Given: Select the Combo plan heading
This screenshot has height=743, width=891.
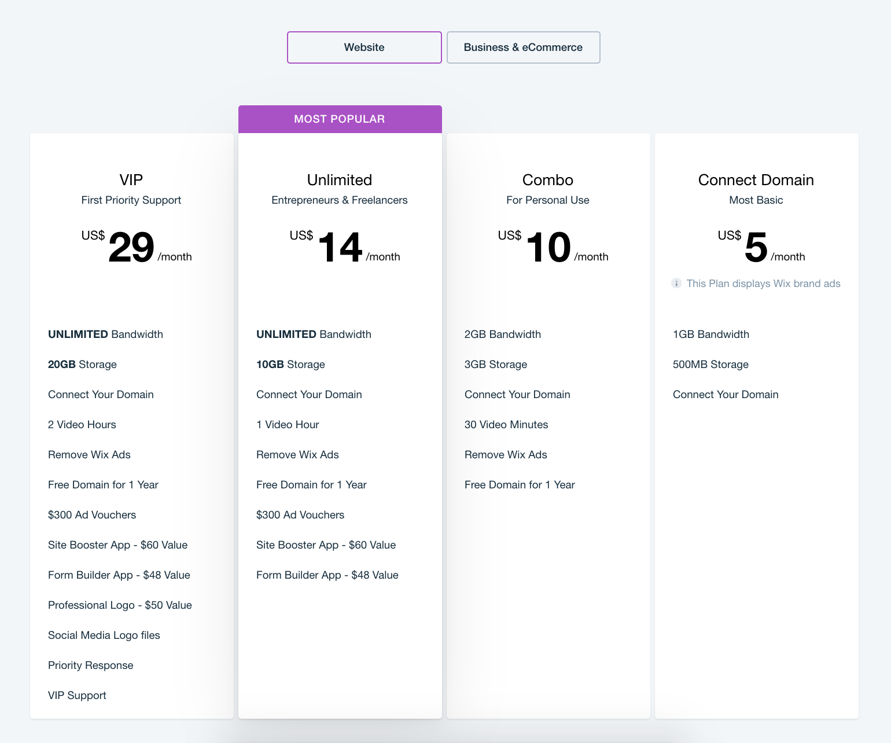Looking at the screenshot, I should pyautogui.click(x=548, y=180).
